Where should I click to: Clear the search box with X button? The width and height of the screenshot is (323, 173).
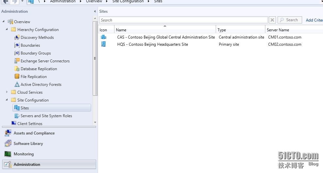272,20
